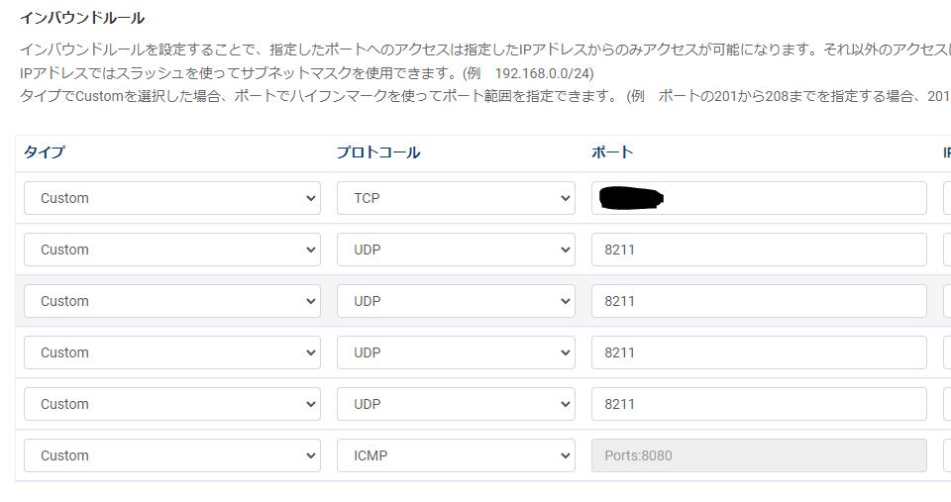
Task: Open the ICMP protocol dropdown
Action: [456, 455]
